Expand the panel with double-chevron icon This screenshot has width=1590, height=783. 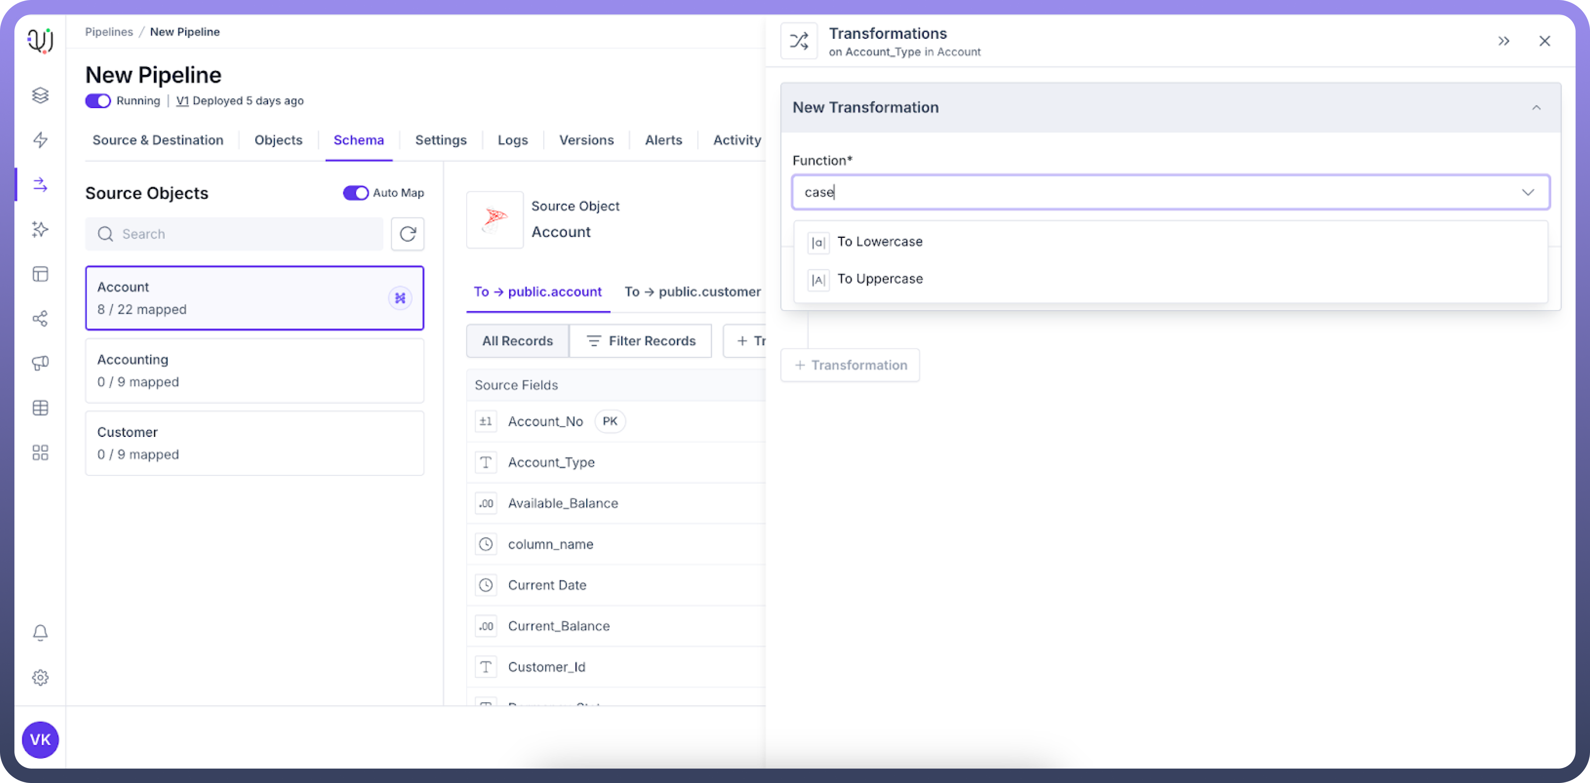point(1503,41)
